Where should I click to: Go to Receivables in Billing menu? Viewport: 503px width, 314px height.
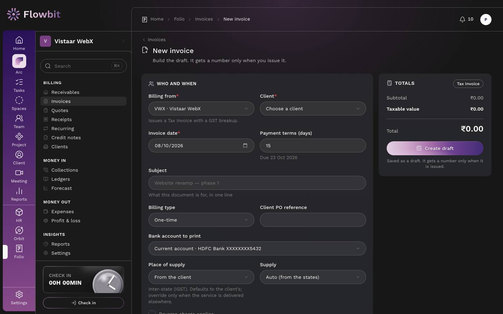(83, 92)
